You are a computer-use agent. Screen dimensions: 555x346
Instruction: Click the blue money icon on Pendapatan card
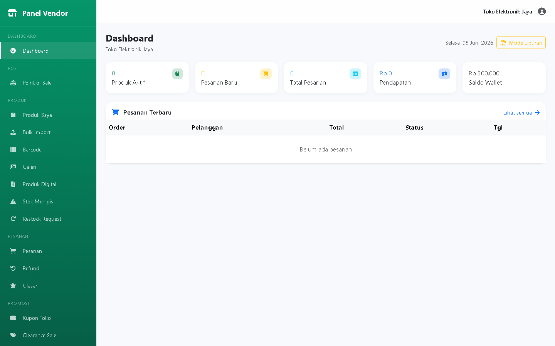tap(444, 74)
